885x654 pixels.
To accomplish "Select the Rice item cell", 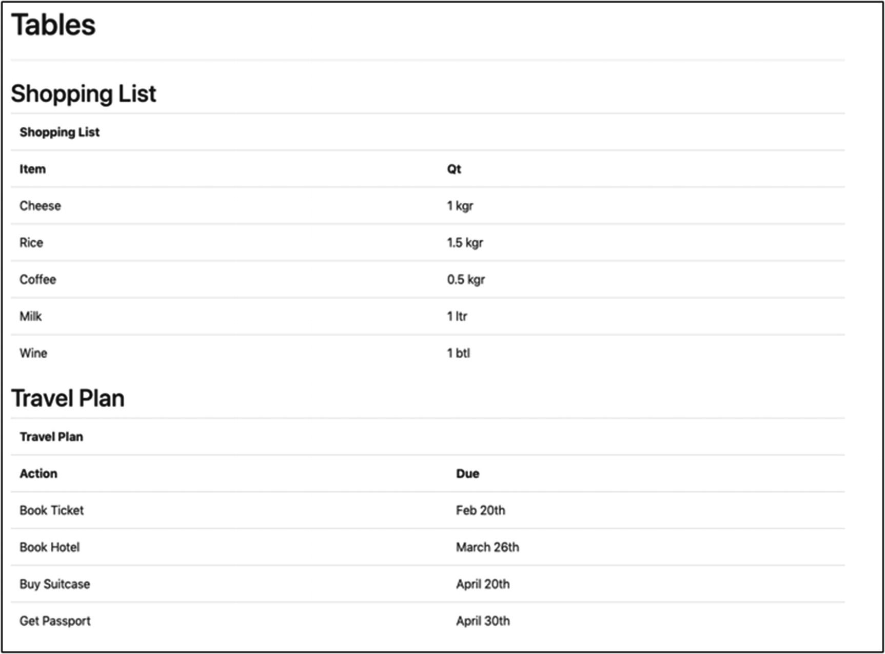I will 31,243.
